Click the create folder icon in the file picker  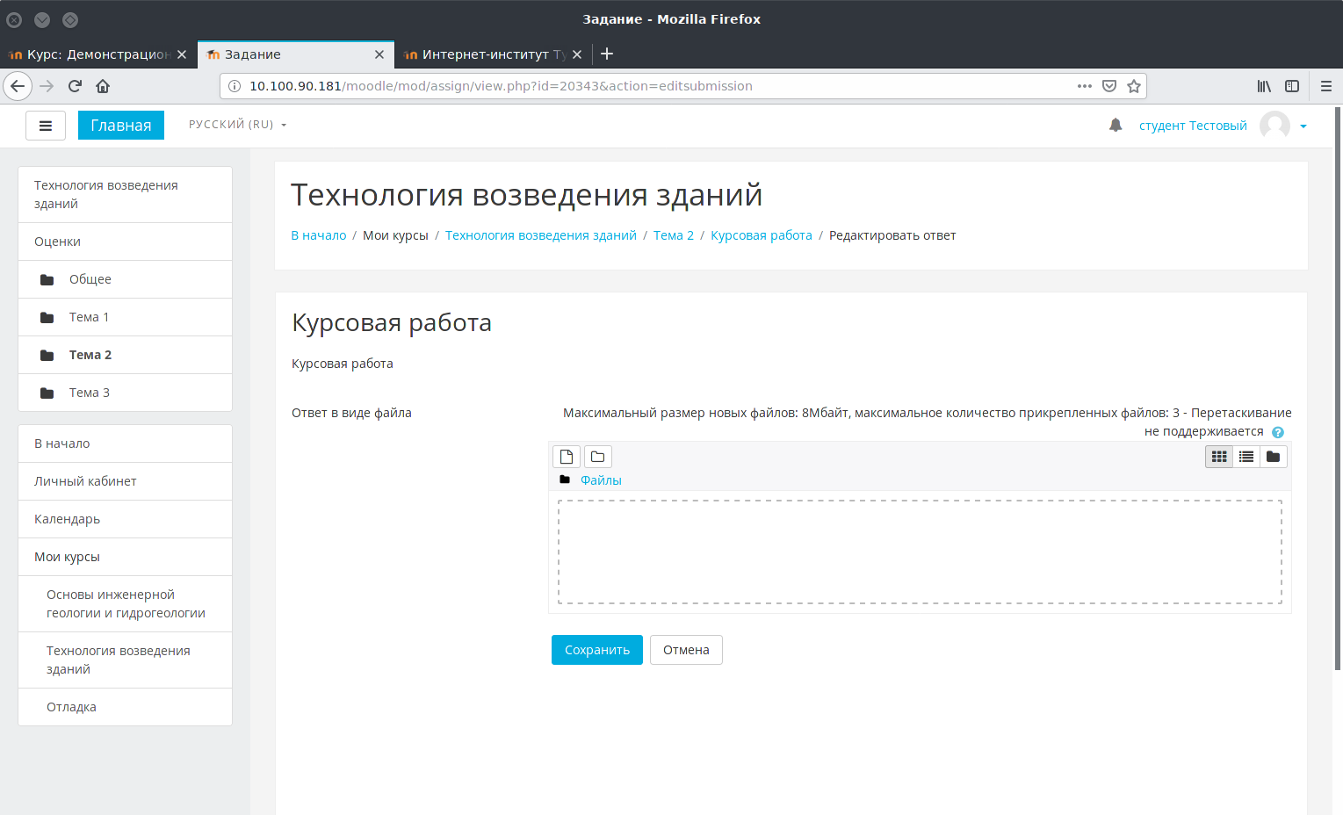[x=598, y=457]
